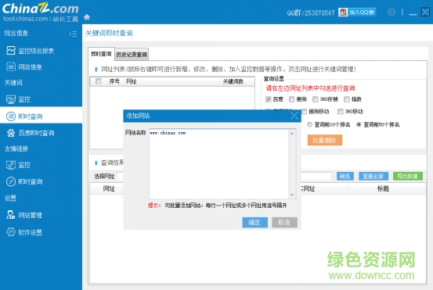This screenshot has height=290, width=433.
Task: Open 友情链接 即时查询 sidebar item
Action: 24,181
